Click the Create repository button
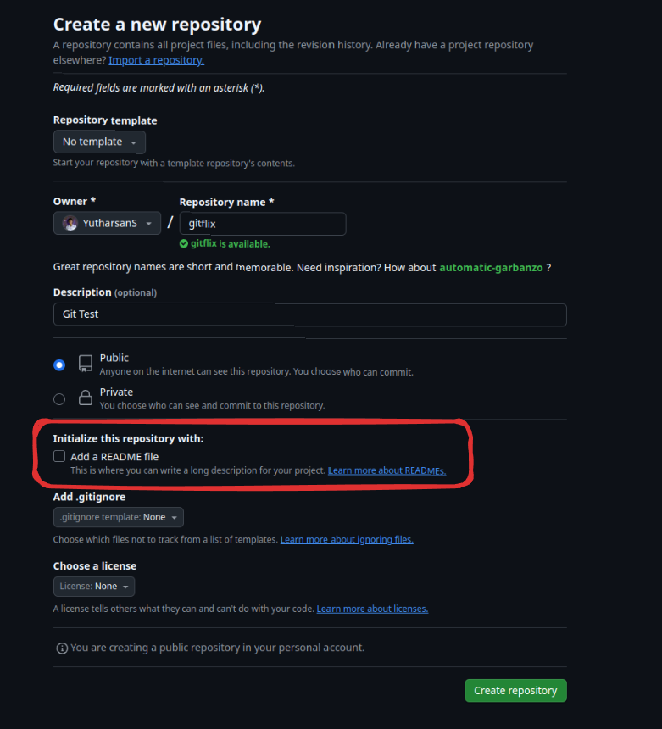 (x=515, y=690)
